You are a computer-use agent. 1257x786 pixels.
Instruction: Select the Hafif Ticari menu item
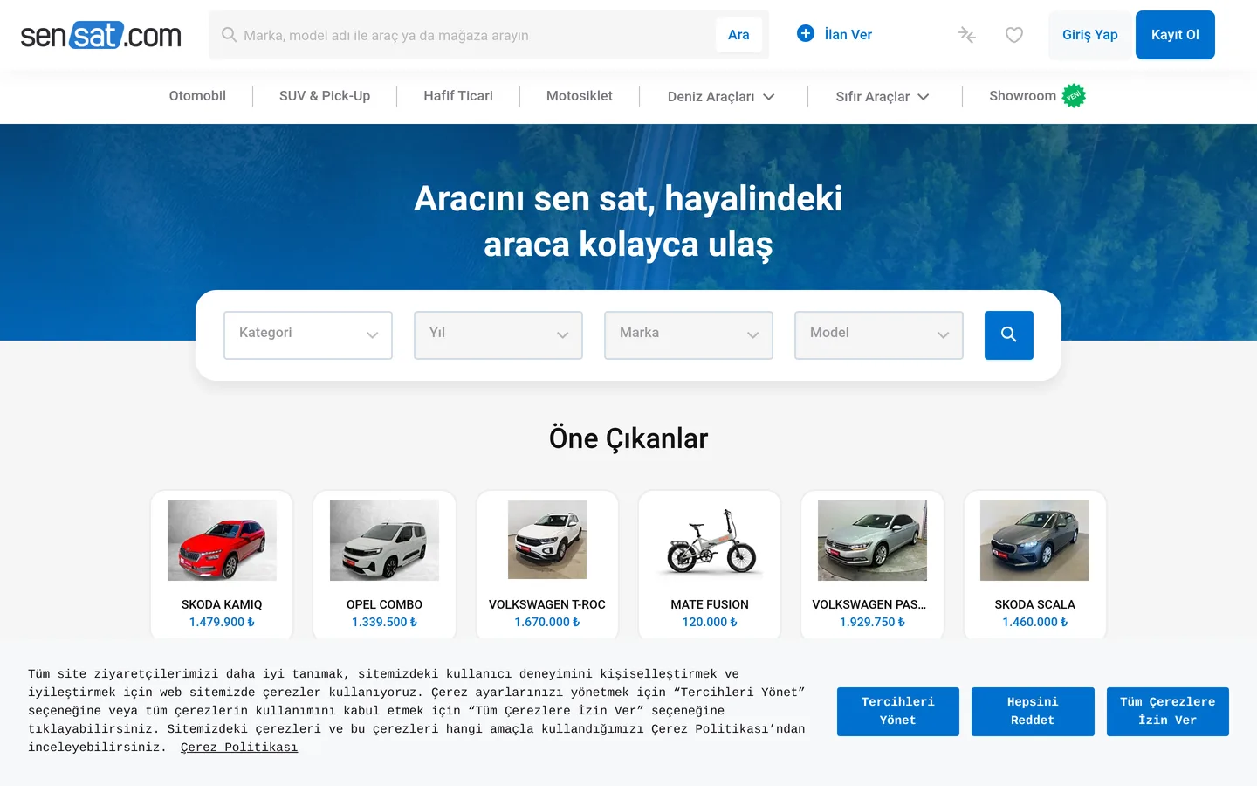coord(458,96)
